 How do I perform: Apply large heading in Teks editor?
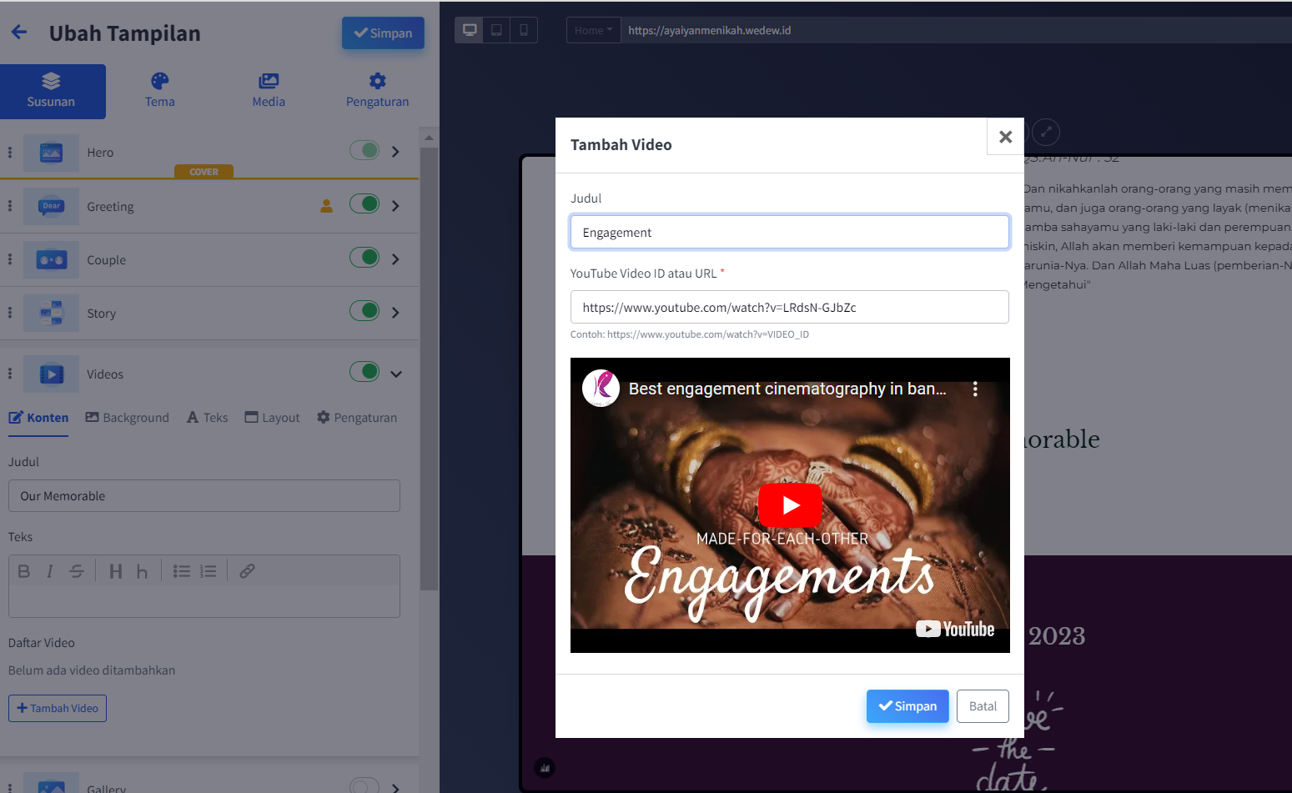tap(116, 571)
